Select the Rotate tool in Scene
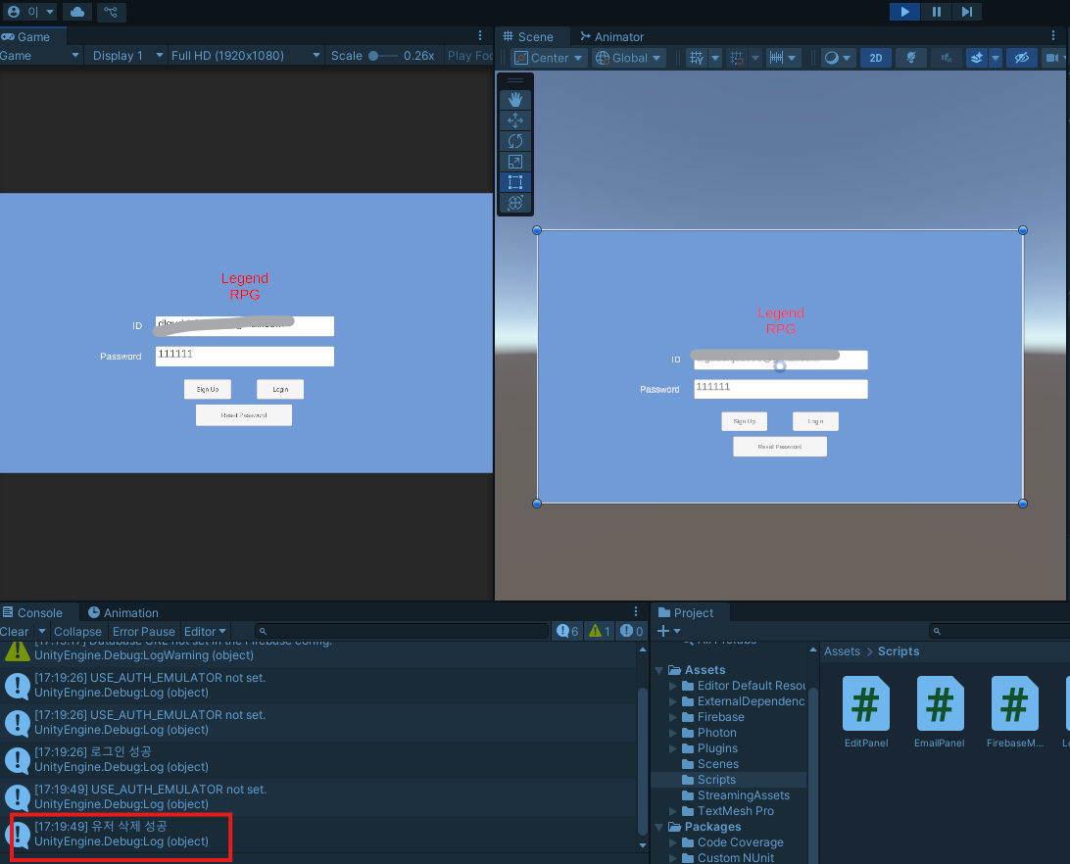Image resolution: width=1070 pixels, height=864 pixels. pyautogui.click(x=515, y=141)
